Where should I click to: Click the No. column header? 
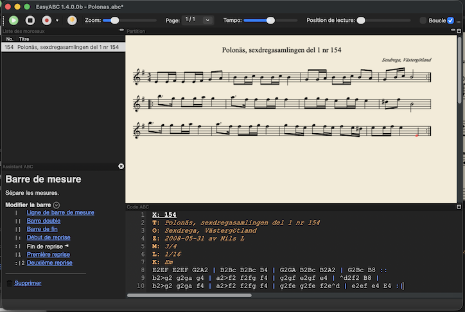10,39
